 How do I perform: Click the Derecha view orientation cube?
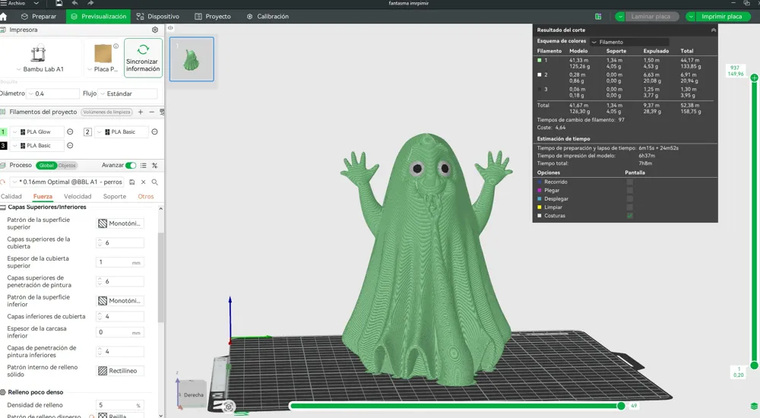pyautogui.click(x=193, y=394)
